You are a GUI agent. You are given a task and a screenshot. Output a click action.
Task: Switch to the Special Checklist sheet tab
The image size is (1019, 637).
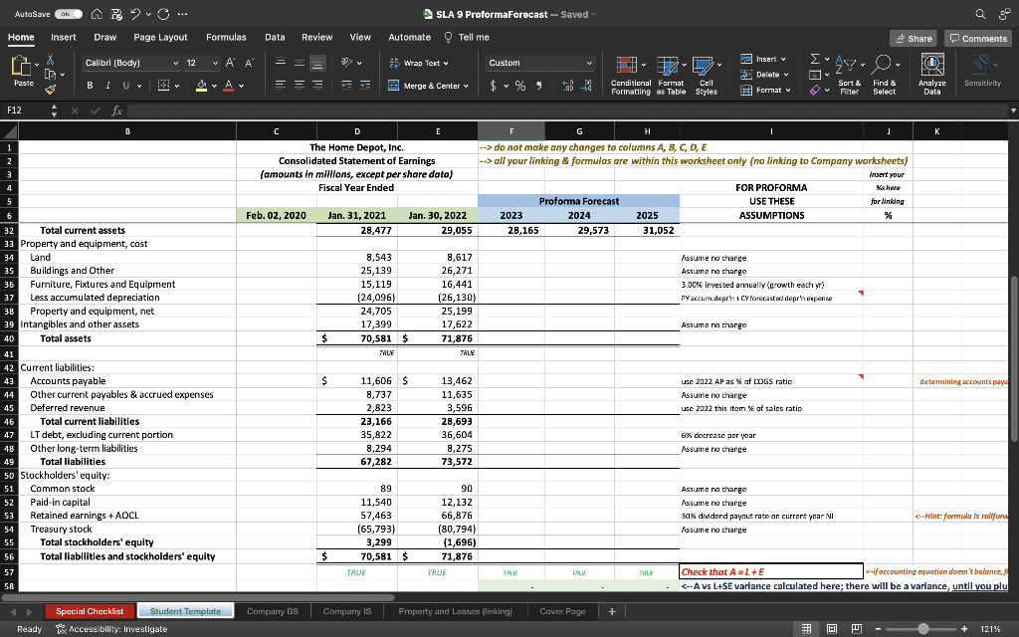point(90,611)
